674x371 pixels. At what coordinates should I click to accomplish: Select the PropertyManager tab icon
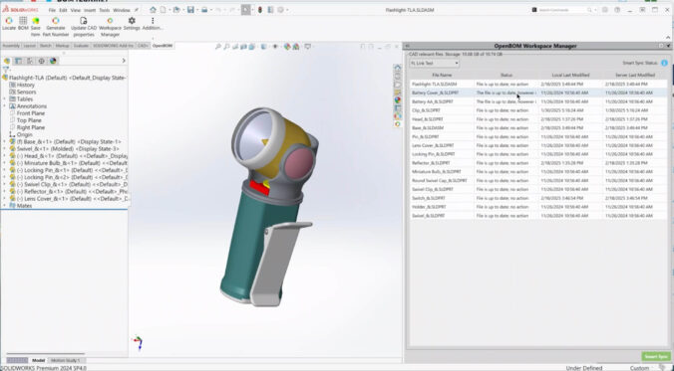click(x=19, y=61)
